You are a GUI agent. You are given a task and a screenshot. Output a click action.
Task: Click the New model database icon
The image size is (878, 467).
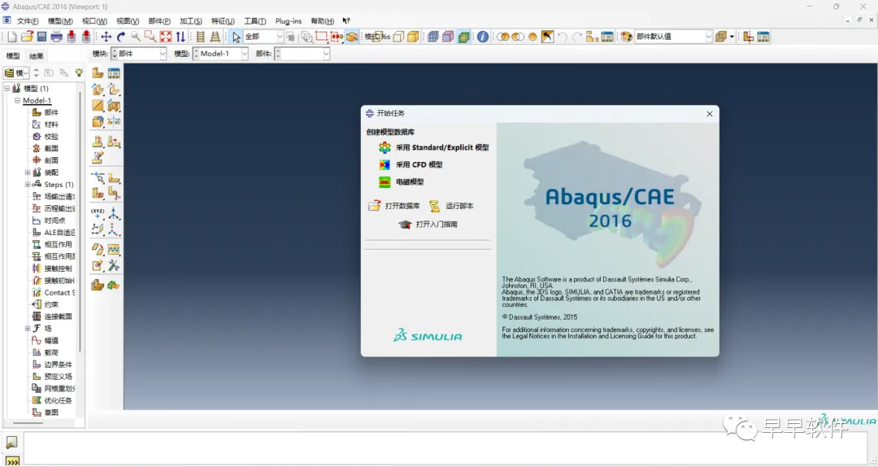12,37
